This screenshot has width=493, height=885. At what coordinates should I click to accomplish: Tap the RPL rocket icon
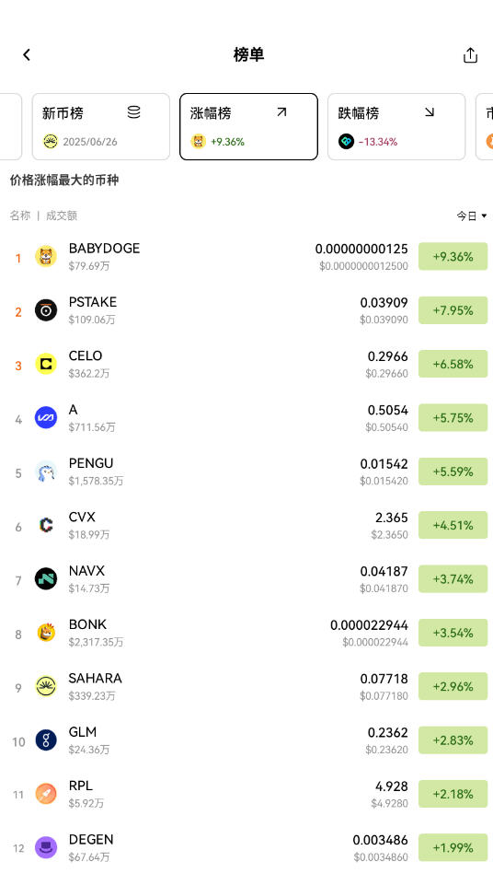46,794
